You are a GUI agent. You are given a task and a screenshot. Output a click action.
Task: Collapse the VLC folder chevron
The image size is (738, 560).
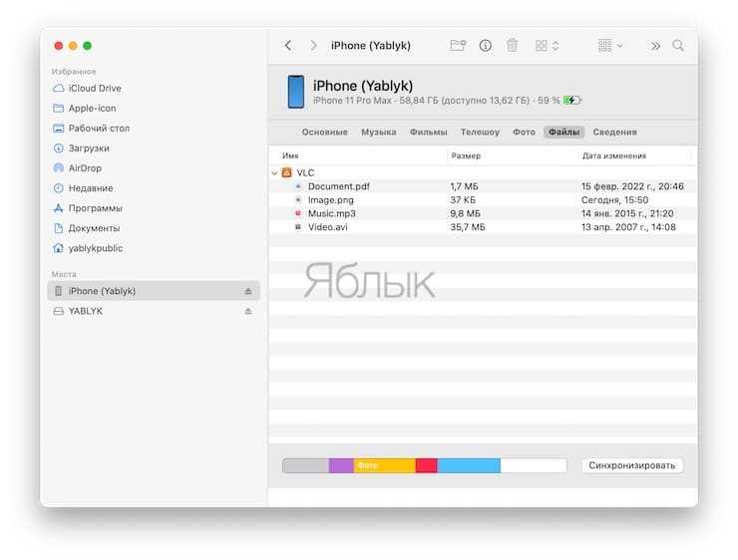click(x=275, y=173)
